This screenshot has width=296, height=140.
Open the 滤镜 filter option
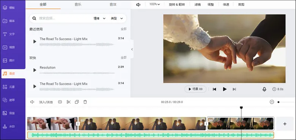tap(197, 5)
